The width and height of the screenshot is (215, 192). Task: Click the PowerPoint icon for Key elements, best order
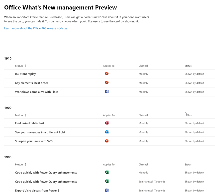107,82
